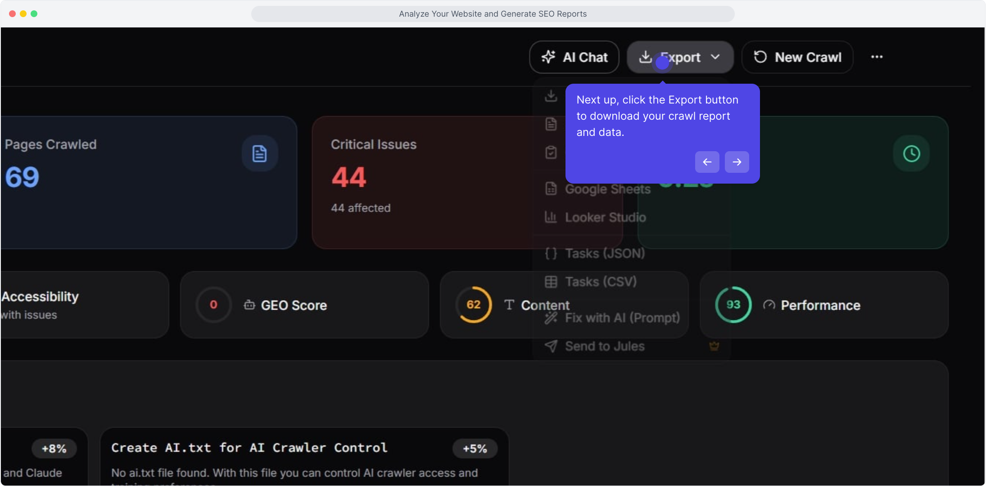Choose Tasks (JSON) from export menu

click(604, 253)
